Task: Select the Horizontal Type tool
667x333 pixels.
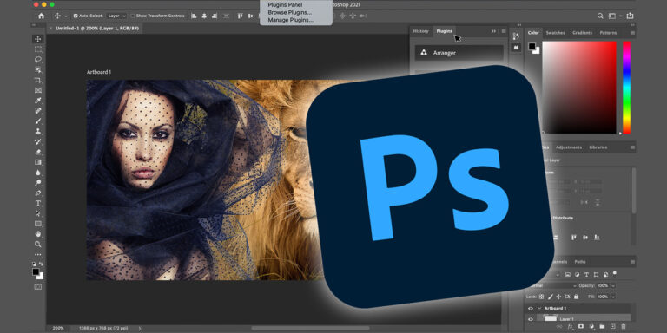Action: point(38,203)
